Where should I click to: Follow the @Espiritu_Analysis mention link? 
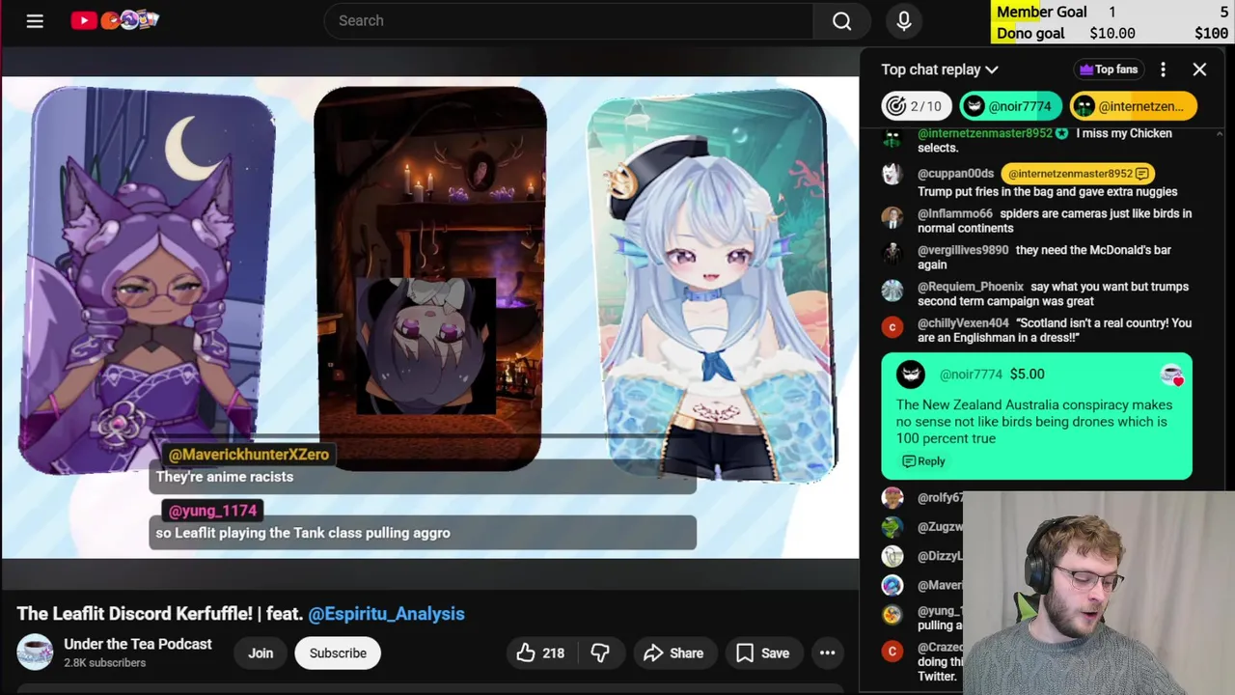tap(386, 614)
